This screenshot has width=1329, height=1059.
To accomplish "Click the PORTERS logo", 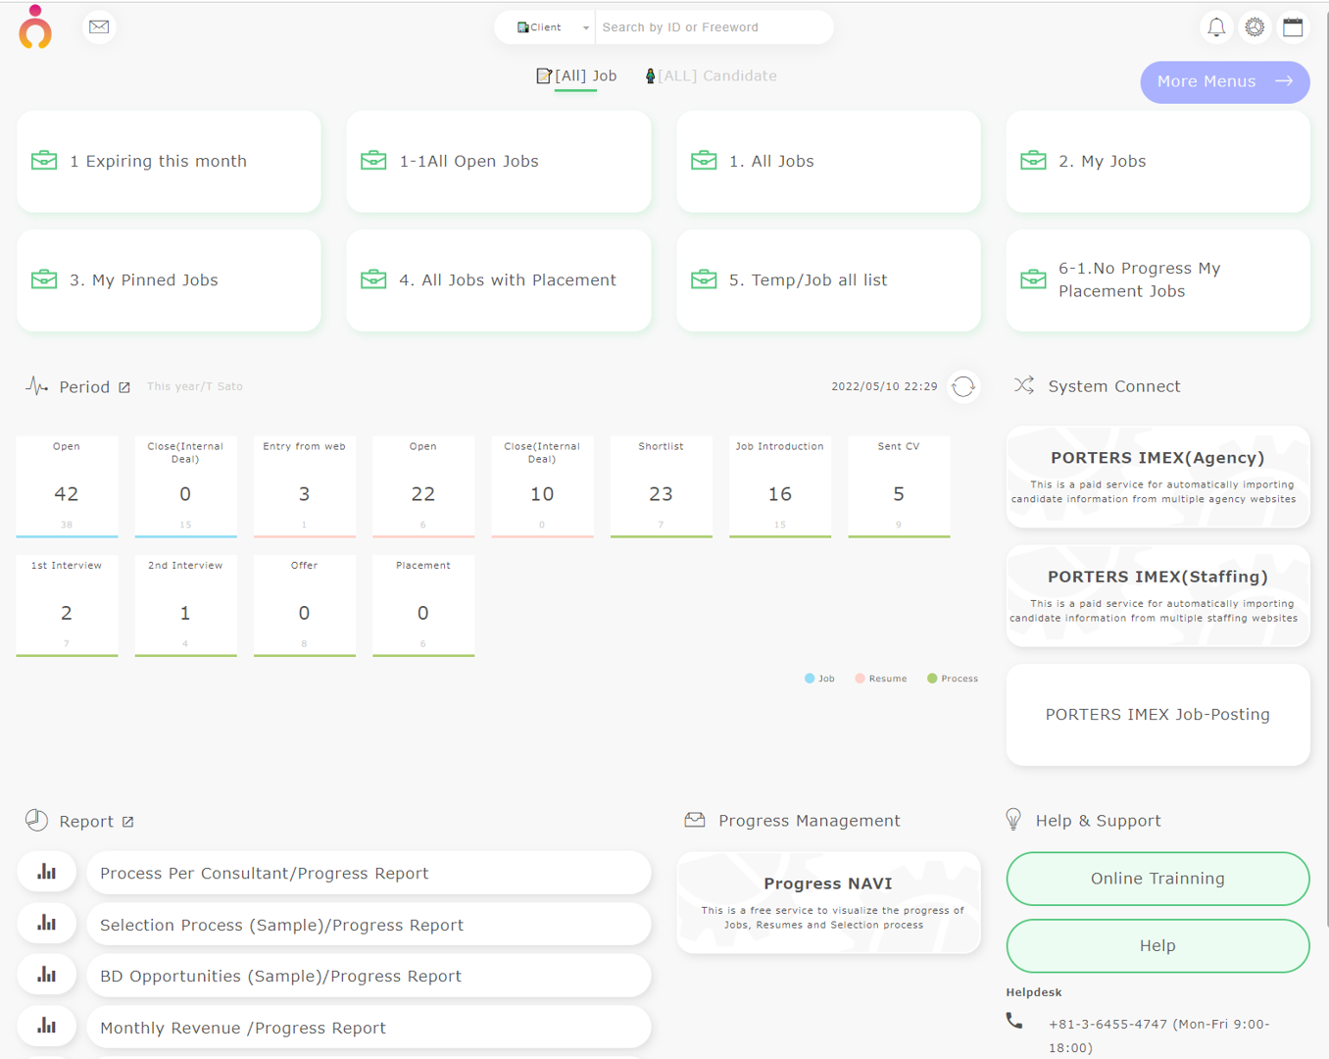I will (x=34, y=28).
